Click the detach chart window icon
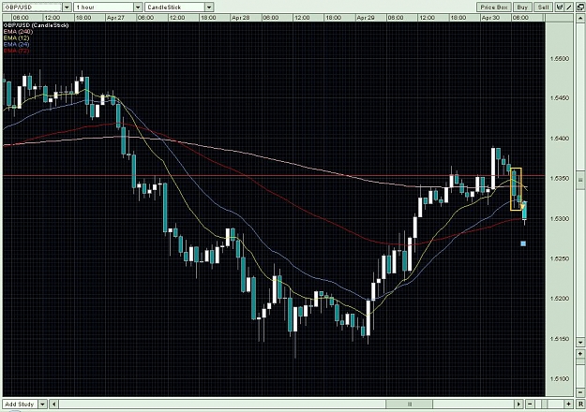The height and width of the screenshot is (412, 586). [x=580, y=7]
